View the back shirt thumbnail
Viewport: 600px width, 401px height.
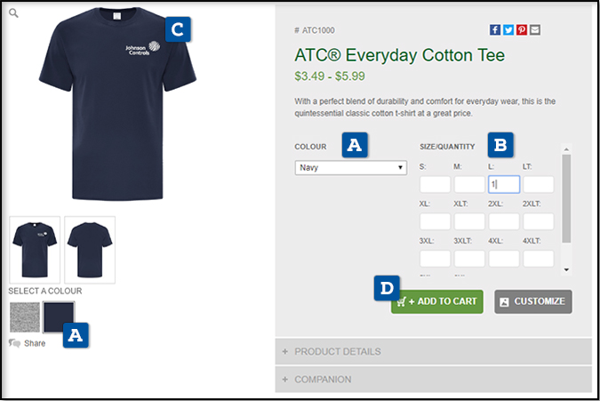point(90,250)
